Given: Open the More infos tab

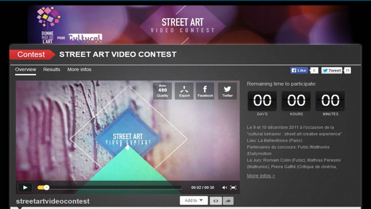Looking at the screenshot, I should tap(79, 69).
